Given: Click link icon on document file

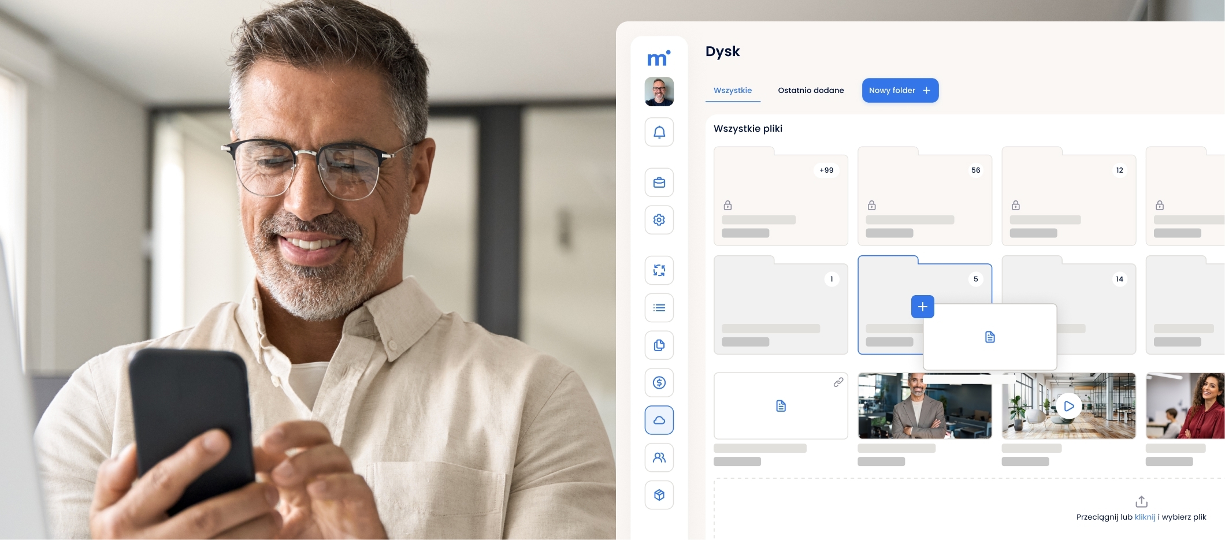Looking at the screenshot, I should point(838,382).
